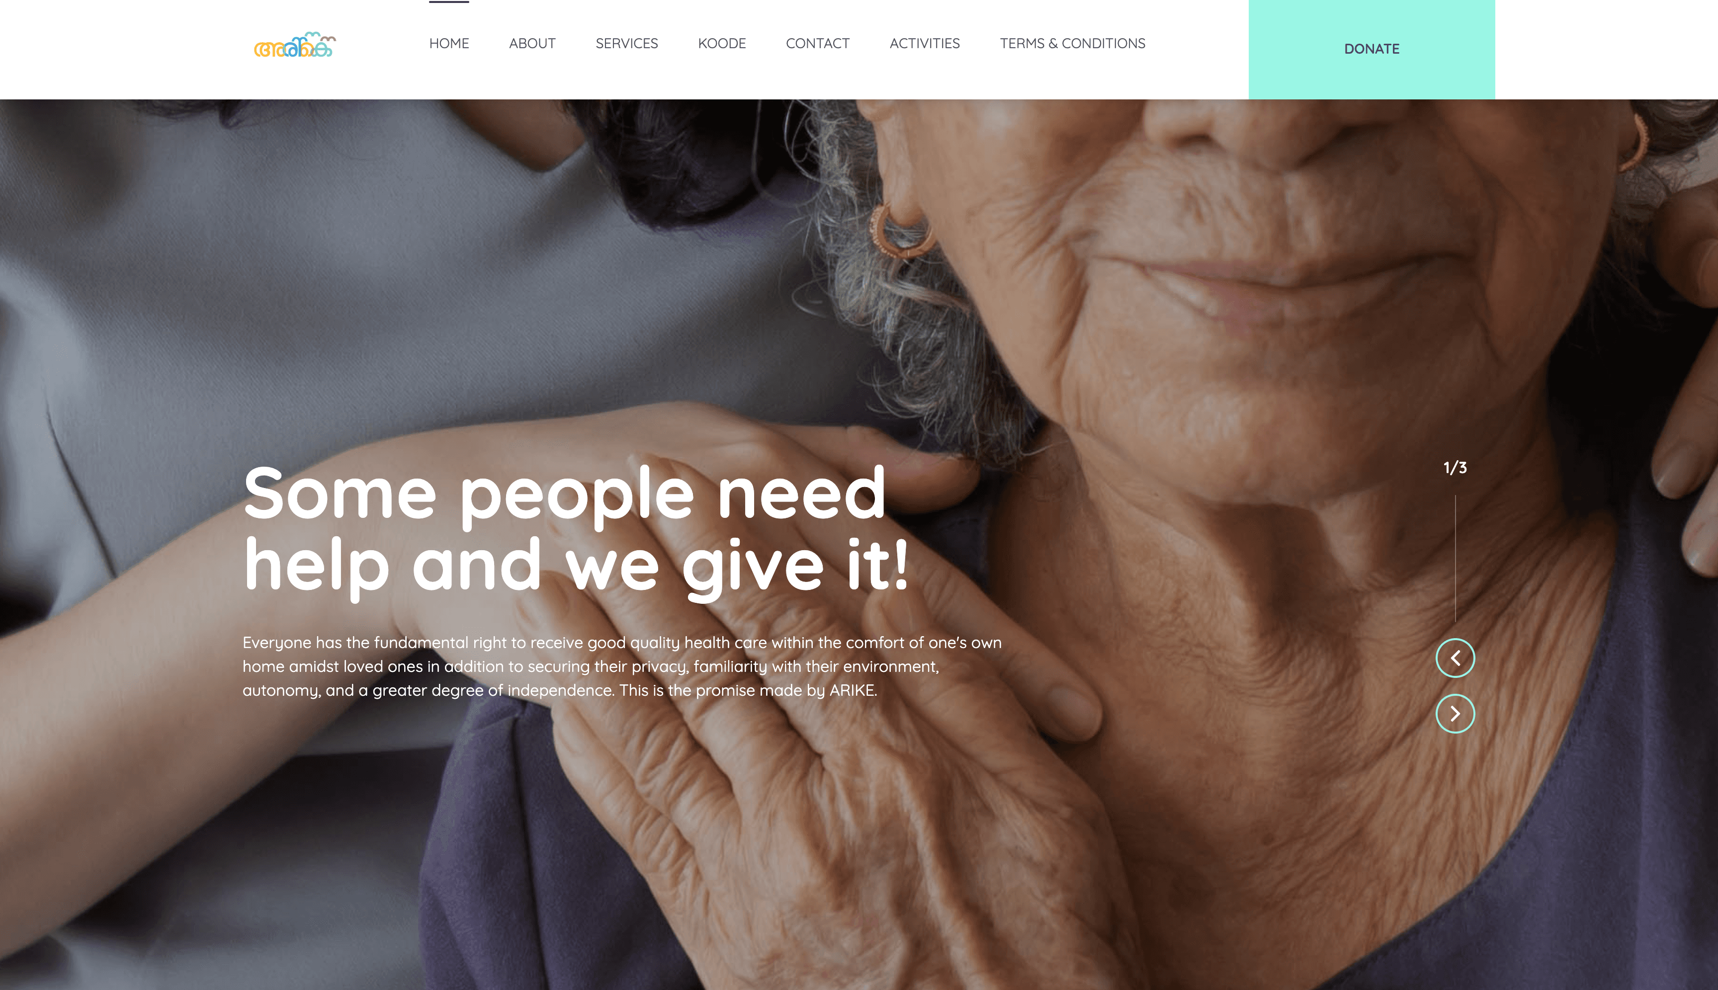Viewport: 1718px width, 990px height.
Task: Click the vertical slide progress line
Action: tap(1455, 558)
